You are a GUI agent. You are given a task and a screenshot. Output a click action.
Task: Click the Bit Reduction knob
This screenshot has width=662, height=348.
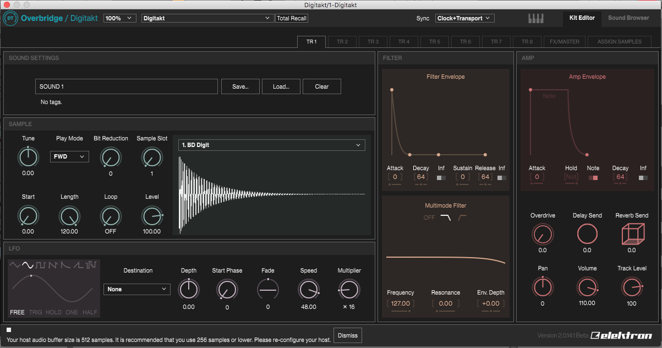pos(111,157)
